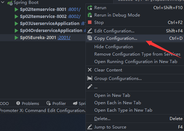The image size is (184, 131).
Task: Click the Copy Configuration icon
Action: point(90,38)
